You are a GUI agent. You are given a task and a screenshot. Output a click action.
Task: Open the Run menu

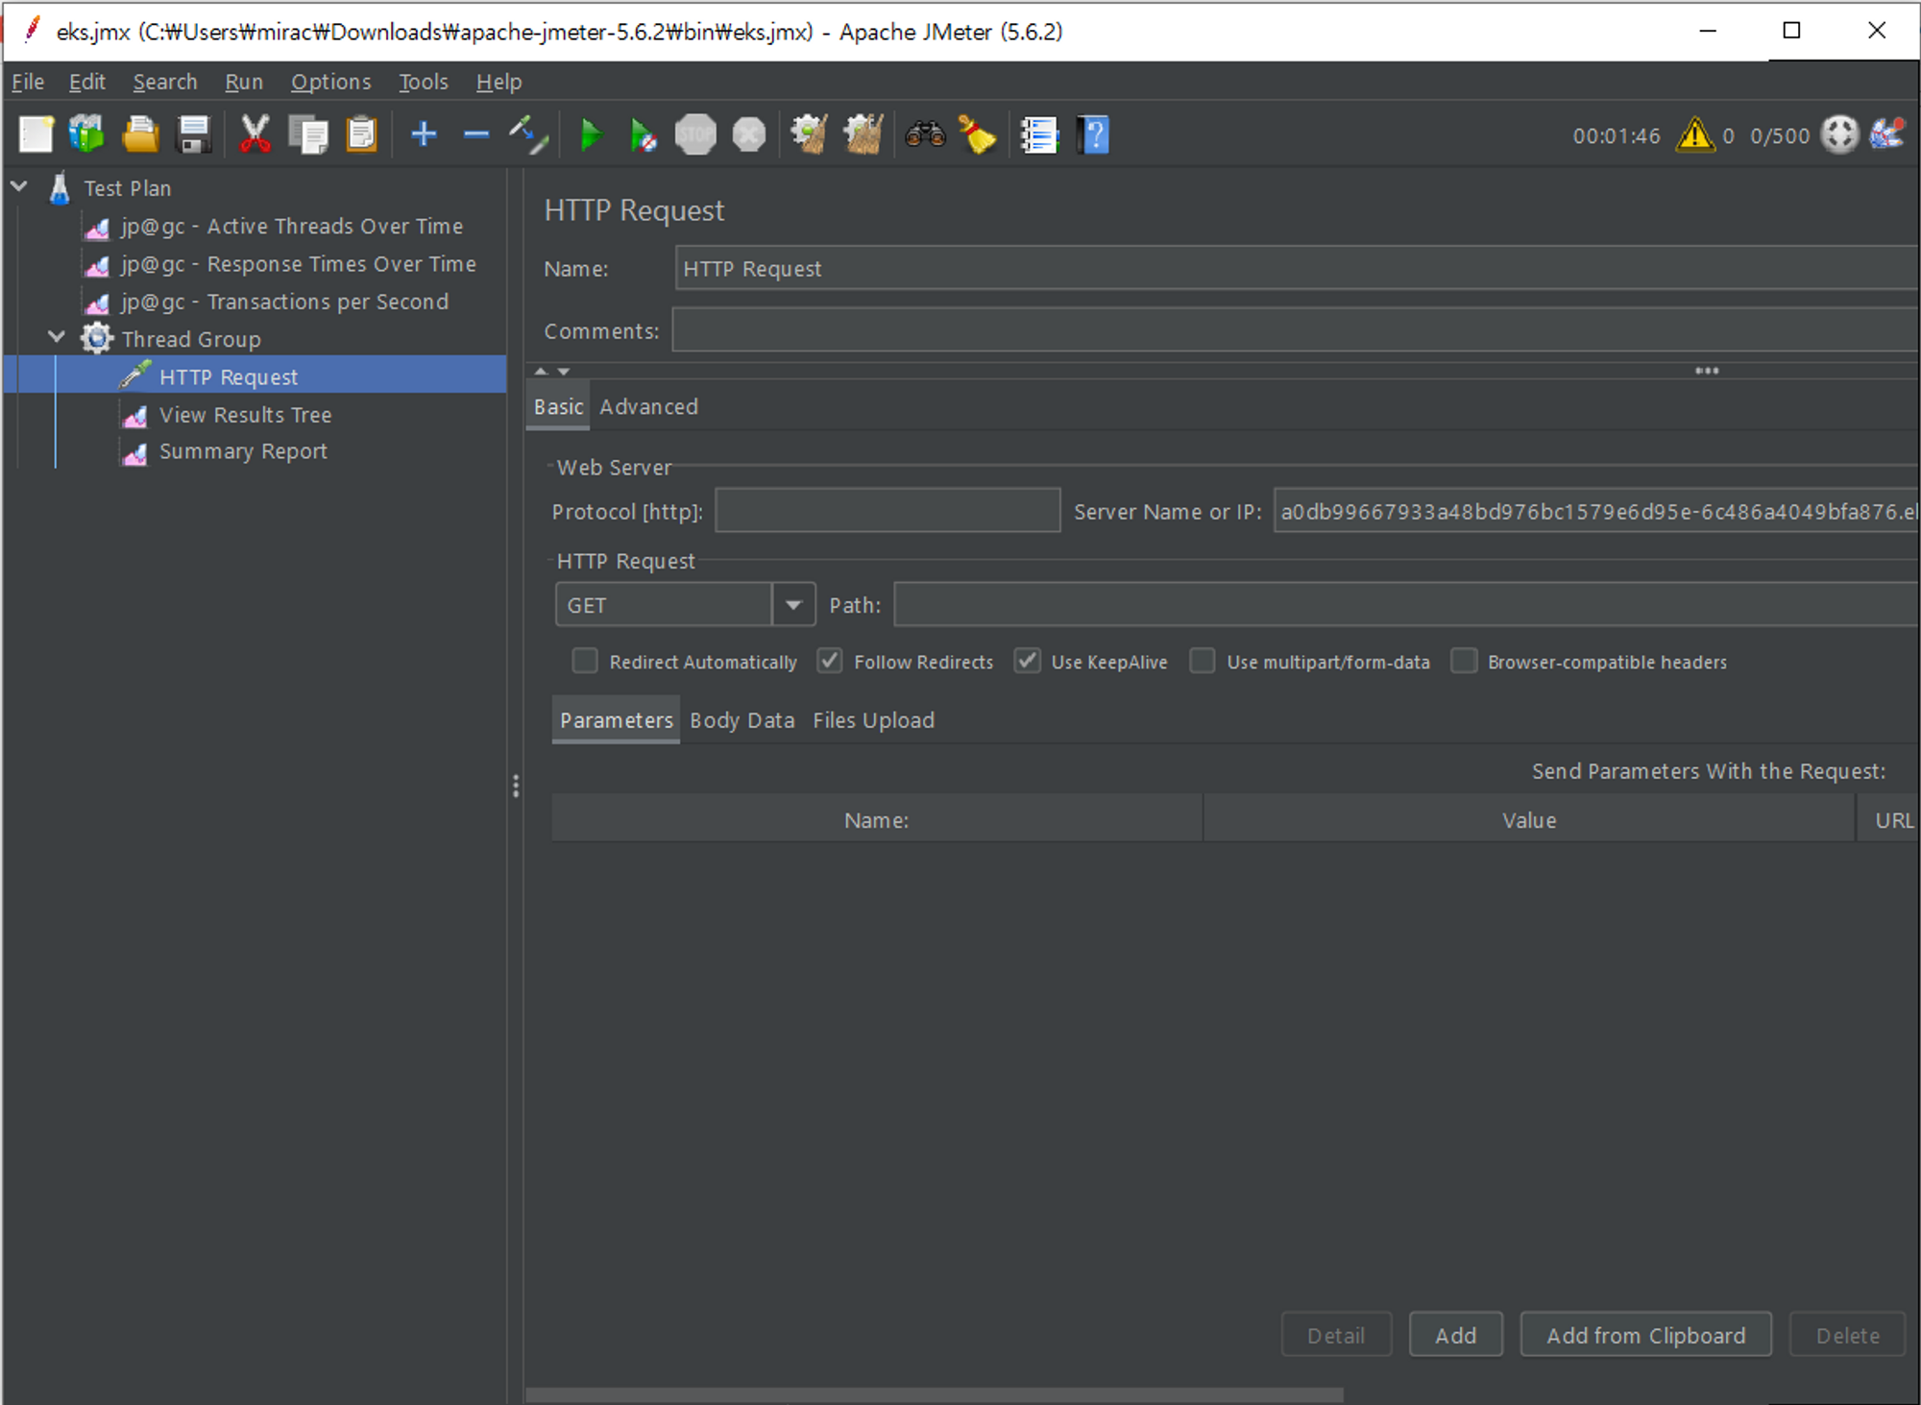tap(244, 82)
